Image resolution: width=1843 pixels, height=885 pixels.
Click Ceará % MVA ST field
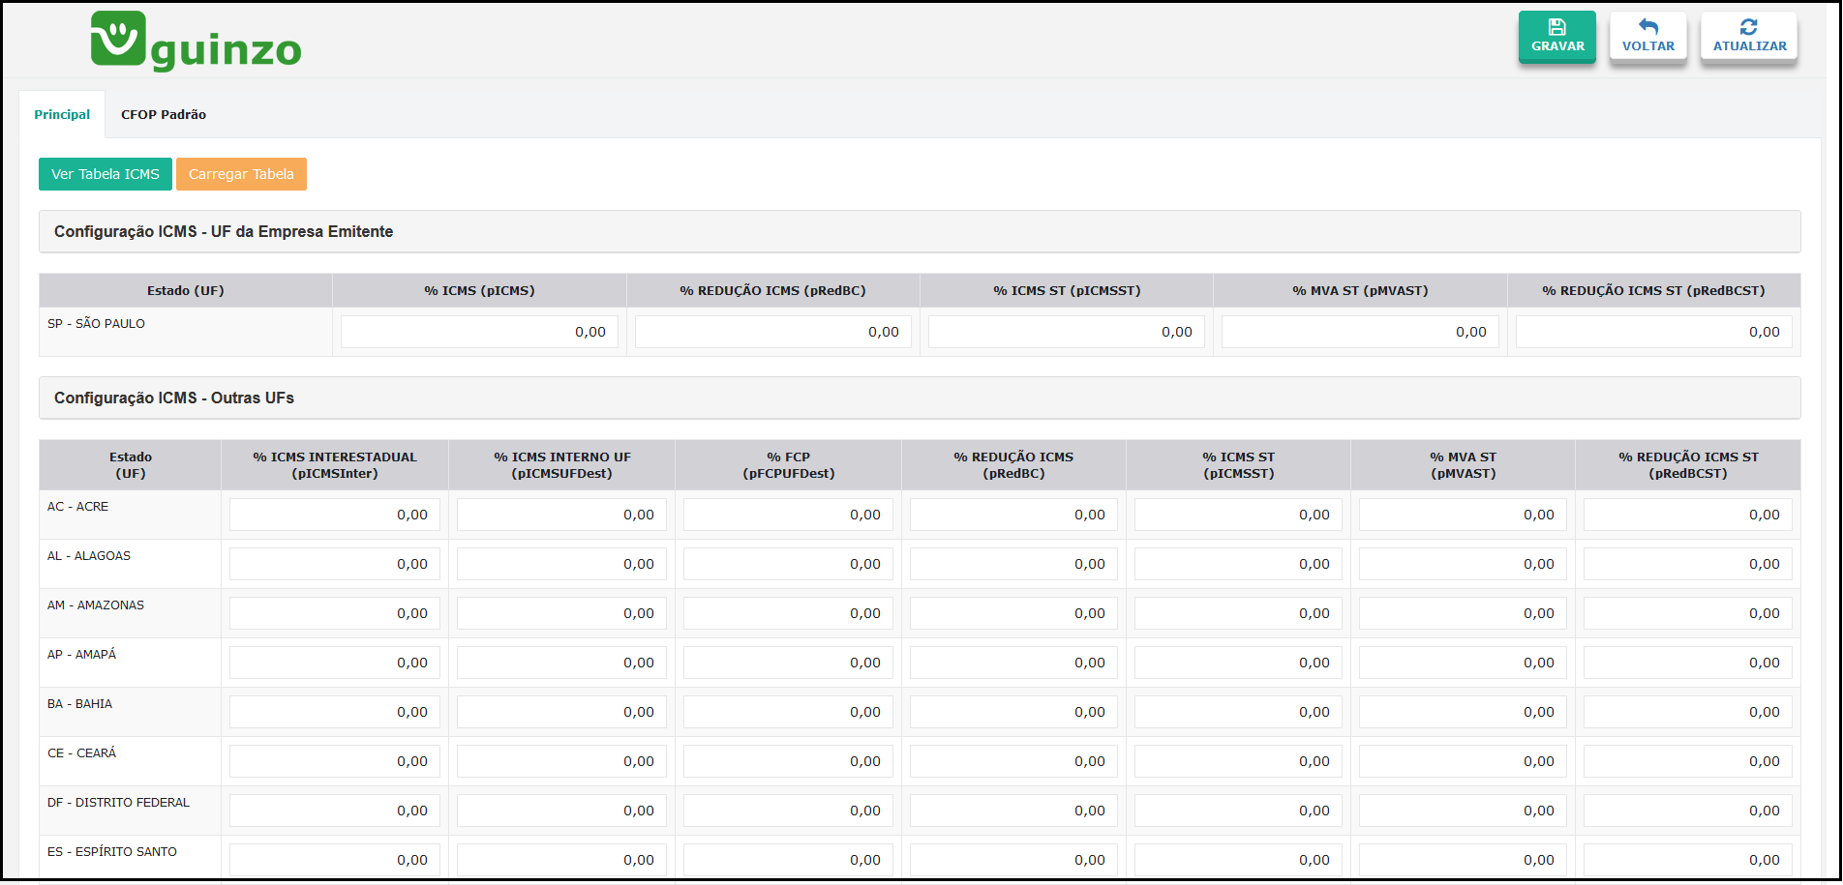coord(1463,761)
